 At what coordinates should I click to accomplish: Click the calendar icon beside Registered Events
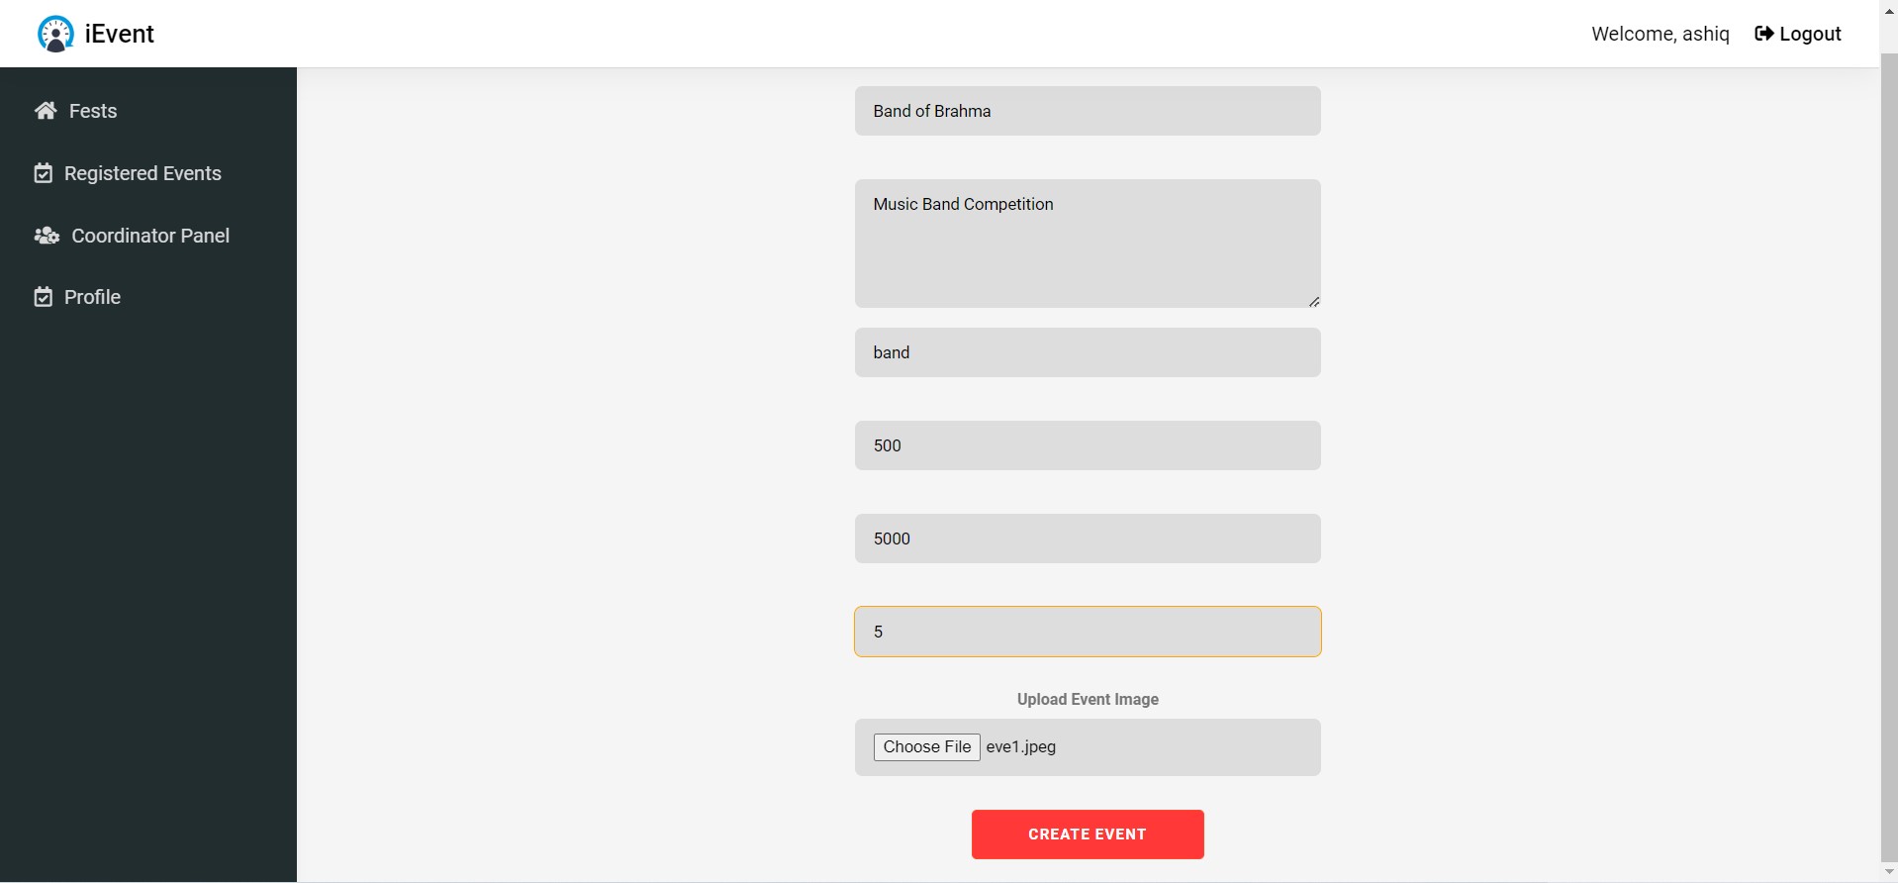pos(43,172)
